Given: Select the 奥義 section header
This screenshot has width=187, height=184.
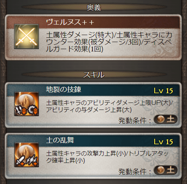Looking at the screenshot, I should tap(94, 7).
